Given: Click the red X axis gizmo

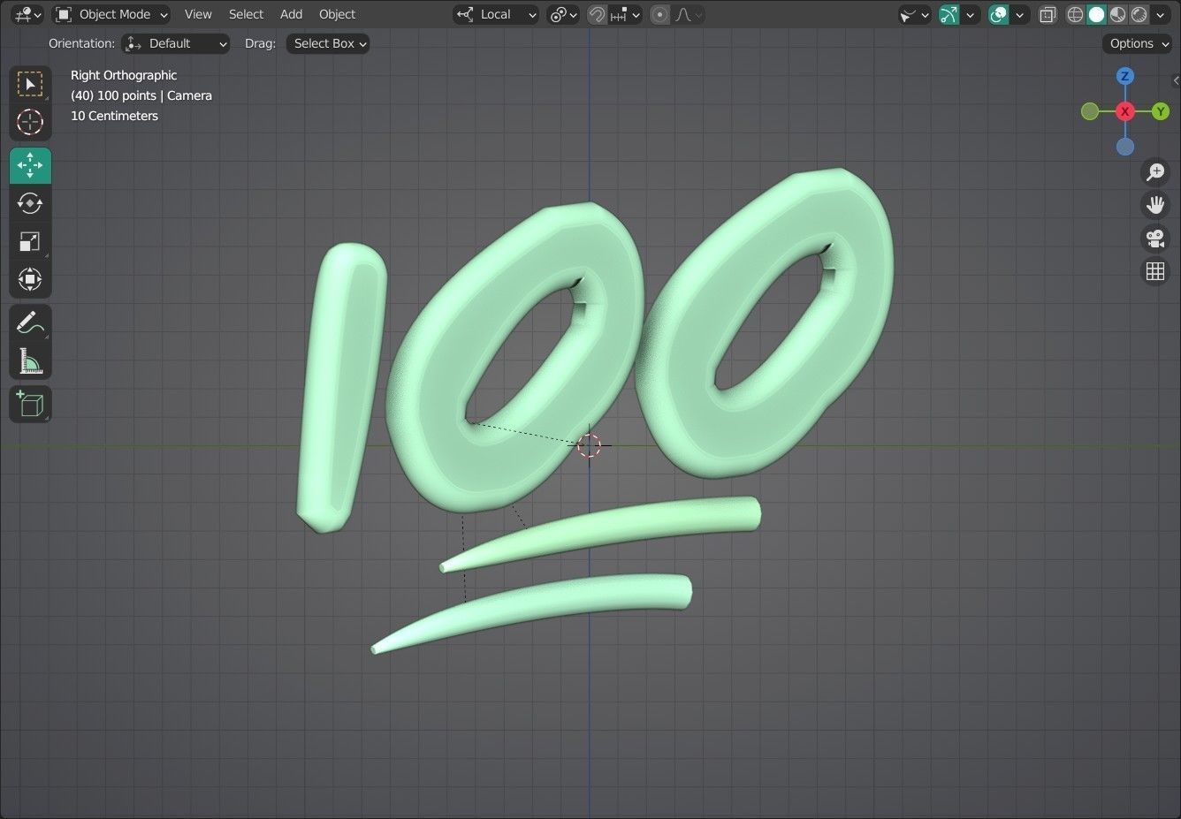Looking at the screenshot, I should pyautogui.click(x=1124, y=111).
